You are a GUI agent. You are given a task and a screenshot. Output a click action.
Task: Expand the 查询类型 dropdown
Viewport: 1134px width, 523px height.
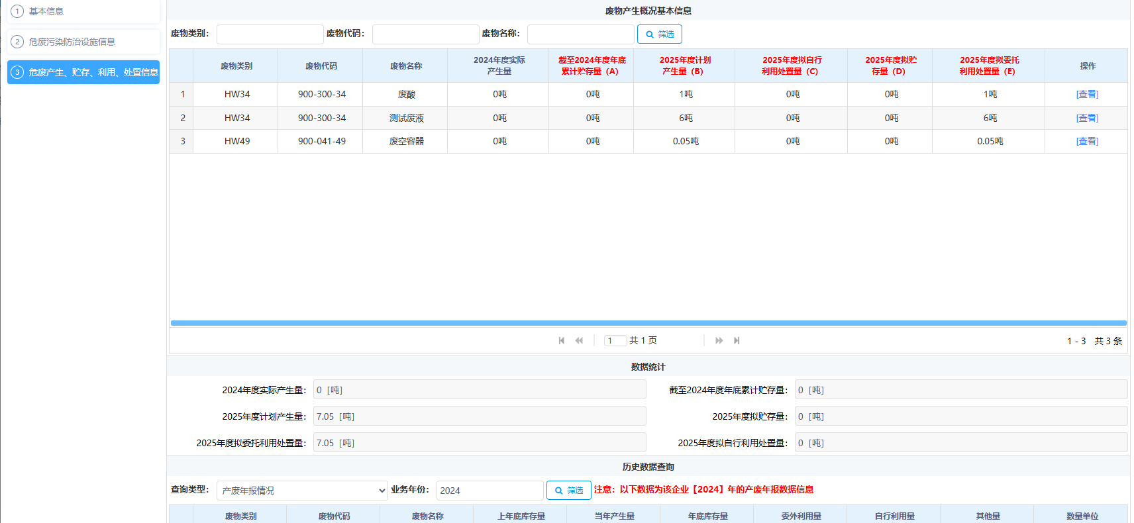click(x=302, y=491)
